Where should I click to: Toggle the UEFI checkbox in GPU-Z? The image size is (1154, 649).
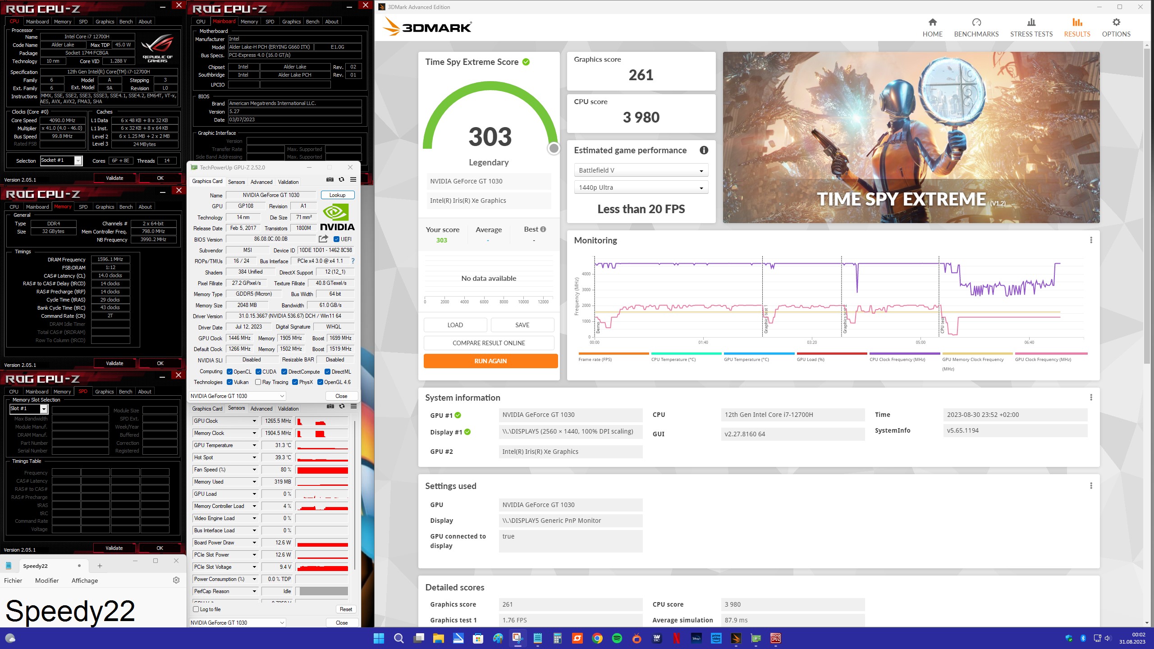(336, 239)
